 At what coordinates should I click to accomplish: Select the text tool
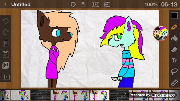click(174, 60)
